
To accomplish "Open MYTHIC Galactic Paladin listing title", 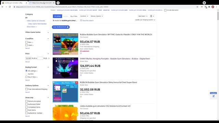I will coord(116,35).
